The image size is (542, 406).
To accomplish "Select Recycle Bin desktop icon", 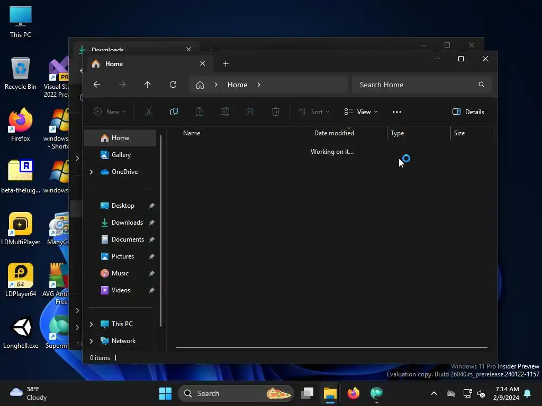I will tap(21, 74).
